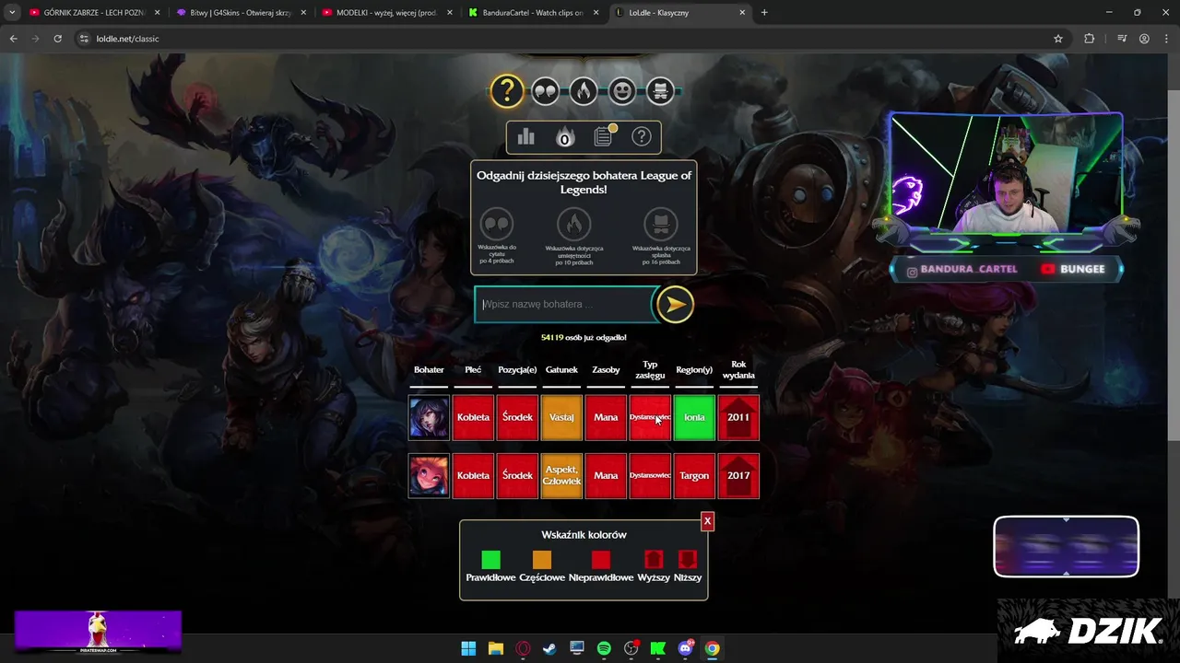Viewport: 1180px width, 663px height.
Task: Click the Aspekt, Człowiek species cell
Action: 561,475
